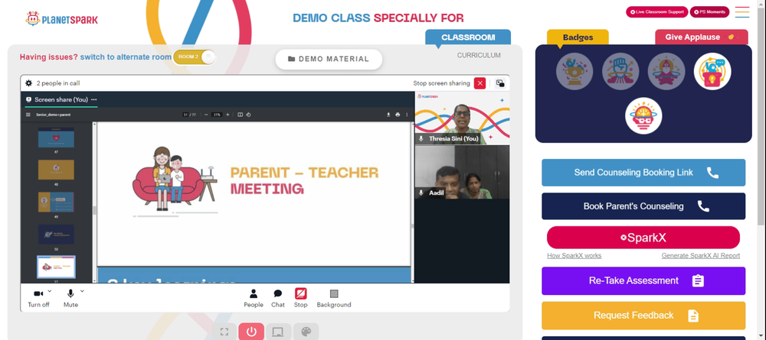Click the PlanetSpark logo
The image size is (766, 340).
click(x=61, y=19)
